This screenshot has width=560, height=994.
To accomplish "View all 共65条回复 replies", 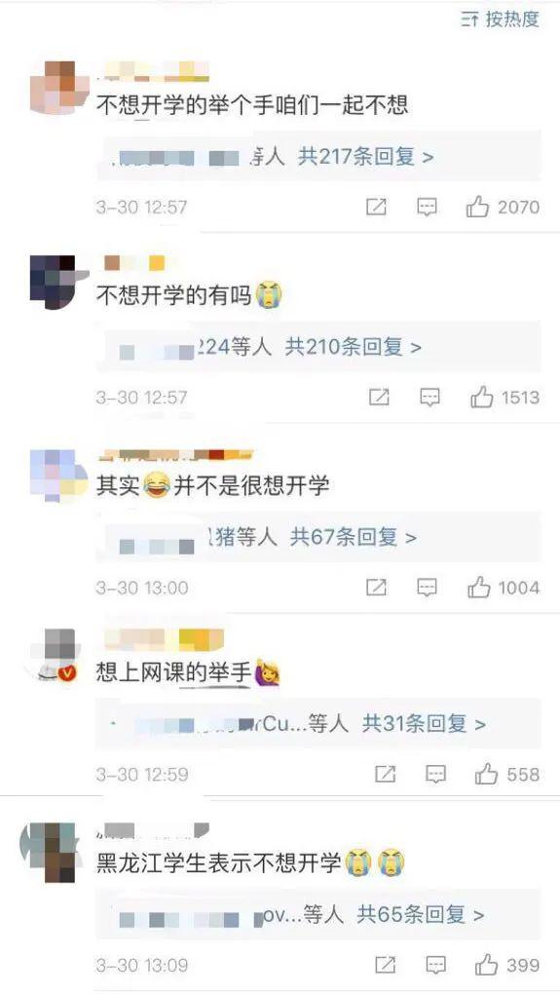I will pos(420,915).
